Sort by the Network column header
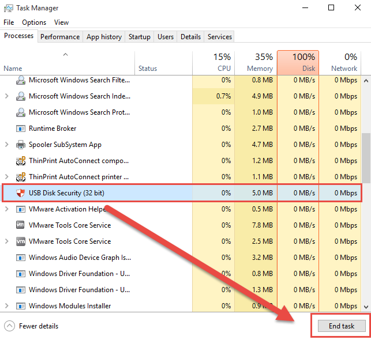 (340, 63)
